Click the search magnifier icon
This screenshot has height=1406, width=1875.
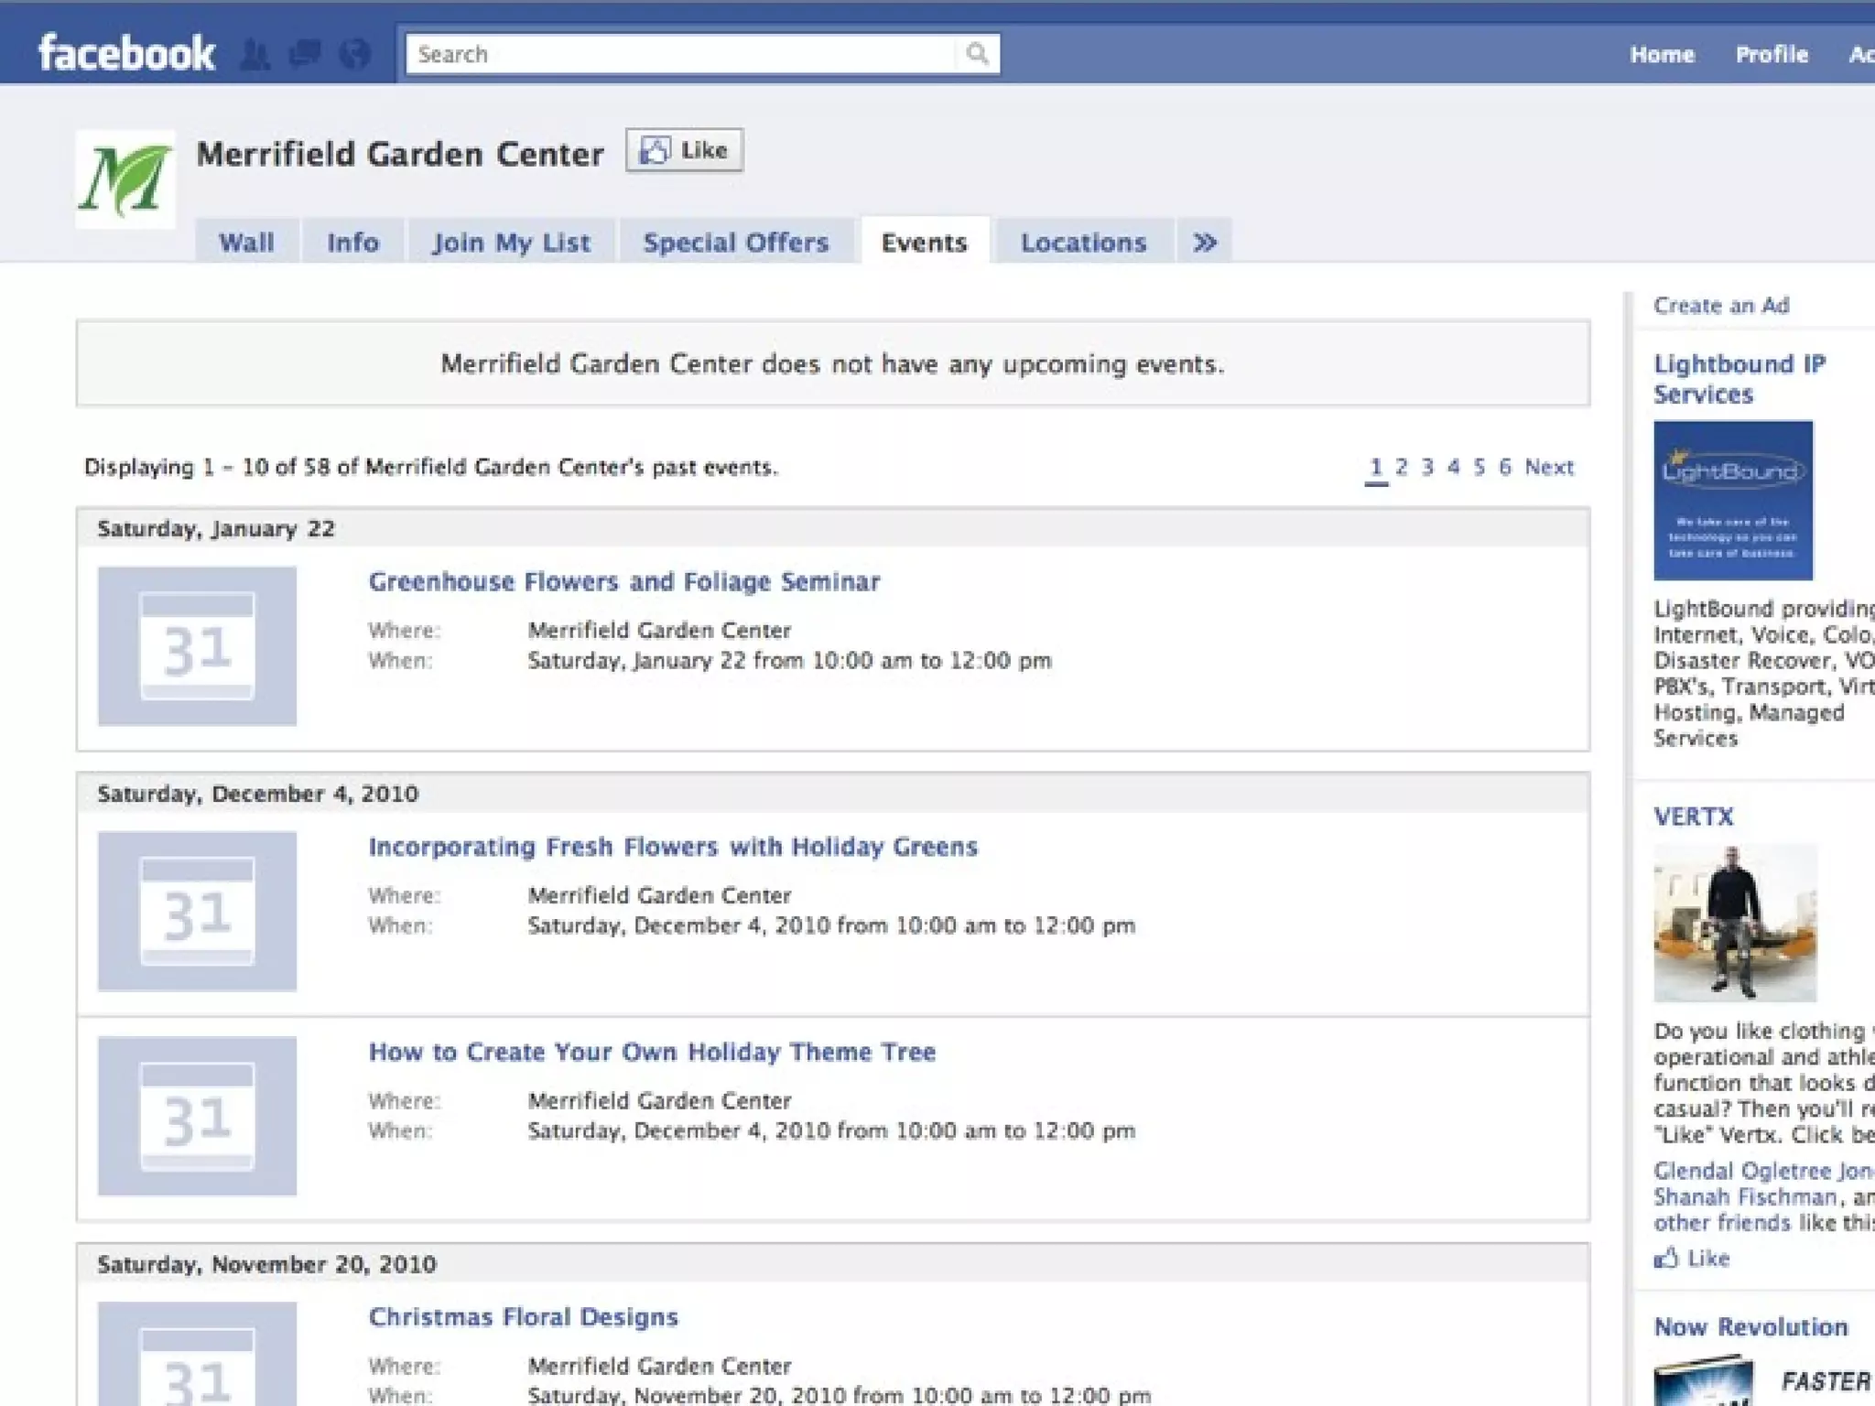click(x=977, y=54)
